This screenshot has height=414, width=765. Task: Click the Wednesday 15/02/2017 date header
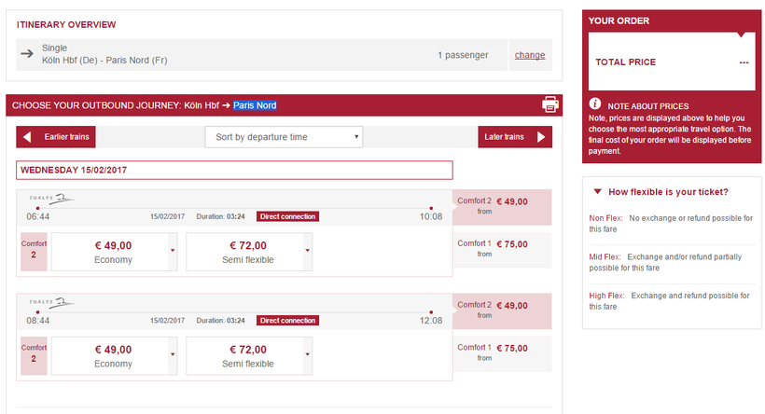click(234, 170)
